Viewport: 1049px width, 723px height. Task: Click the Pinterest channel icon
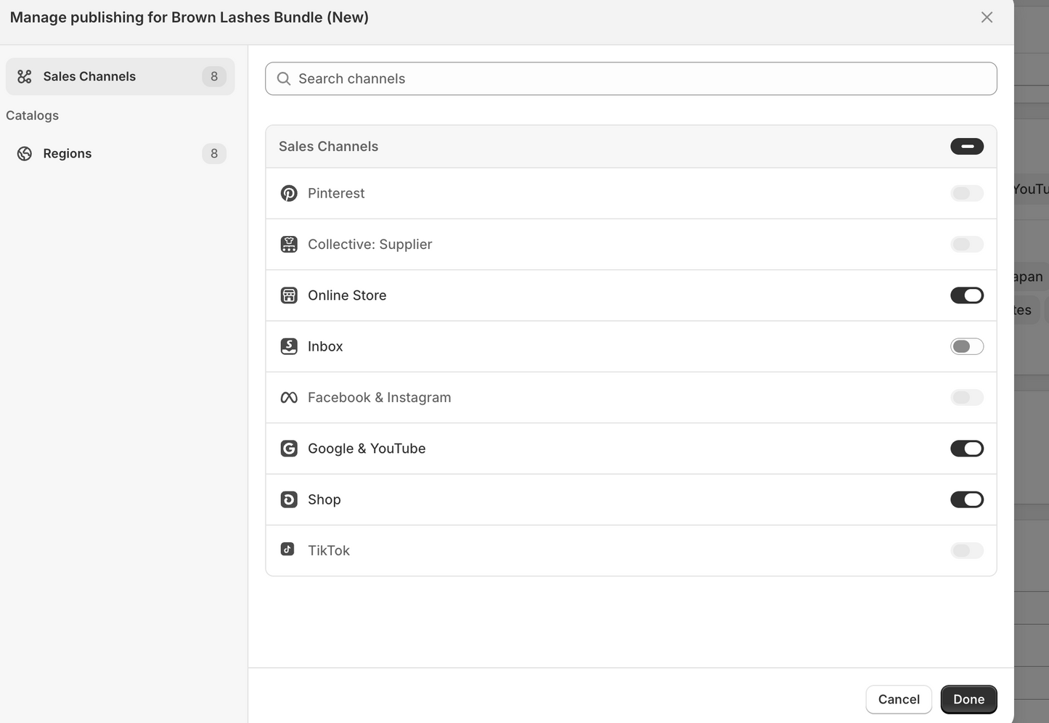tap(289, 194)
